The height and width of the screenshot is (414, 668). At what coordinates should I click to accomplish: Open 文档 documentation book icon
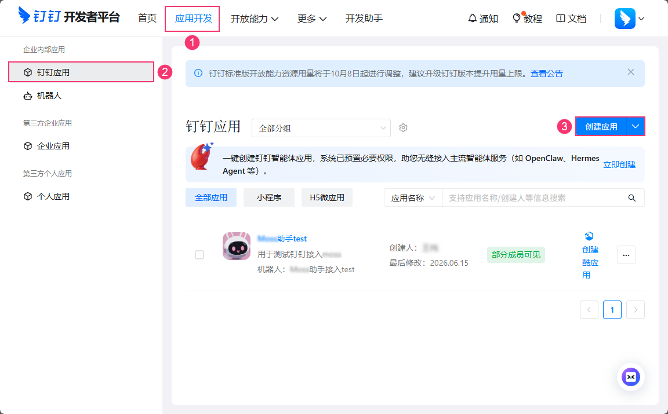[571, 19]
